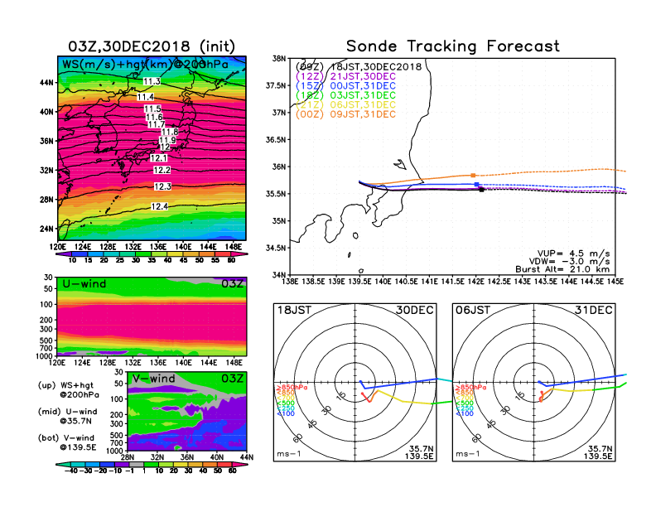Screen dimensions: 656x507
Task: Click the purple '(12Z) 21JST,30DEC' legend entry
Action: click(x=345, y=76)
